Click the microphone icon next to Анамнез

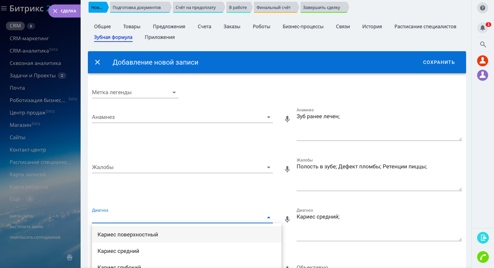tap(287, 119)
